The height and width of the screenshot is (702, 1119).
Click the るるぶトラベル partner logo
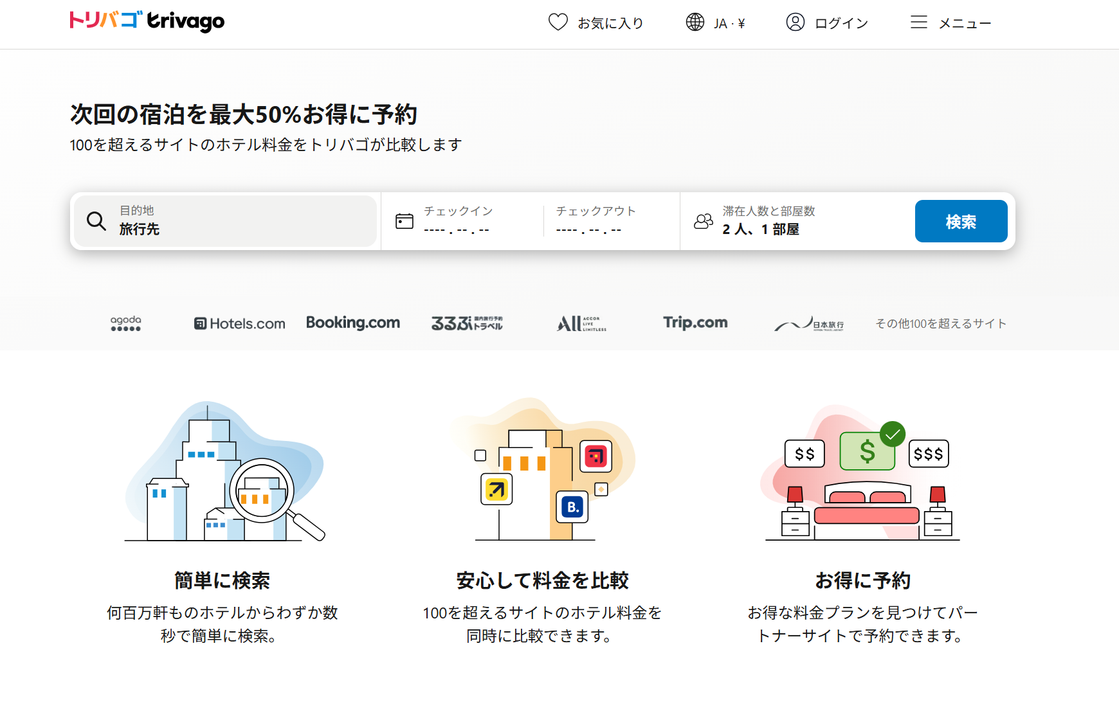(x=467, y=323)
